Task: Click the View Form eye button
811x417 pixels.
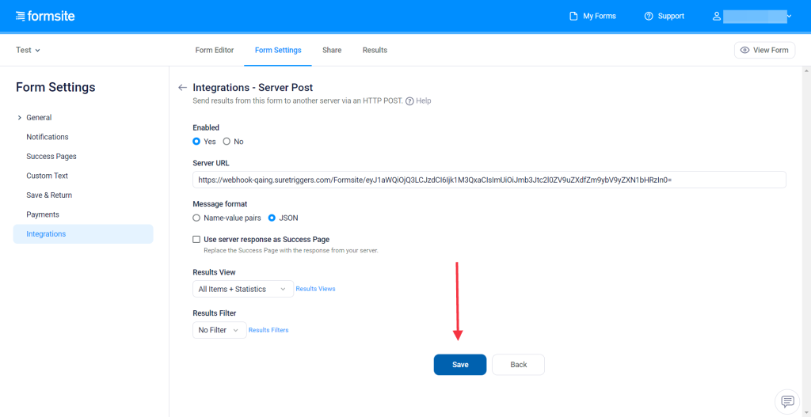Action: tap(764, 50)
